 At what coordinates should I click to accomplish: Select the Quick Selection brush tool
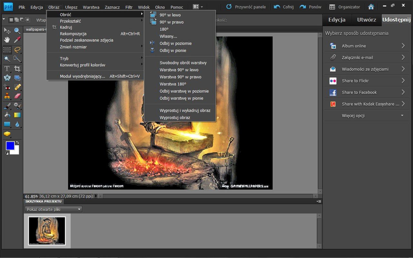[17, 59]
